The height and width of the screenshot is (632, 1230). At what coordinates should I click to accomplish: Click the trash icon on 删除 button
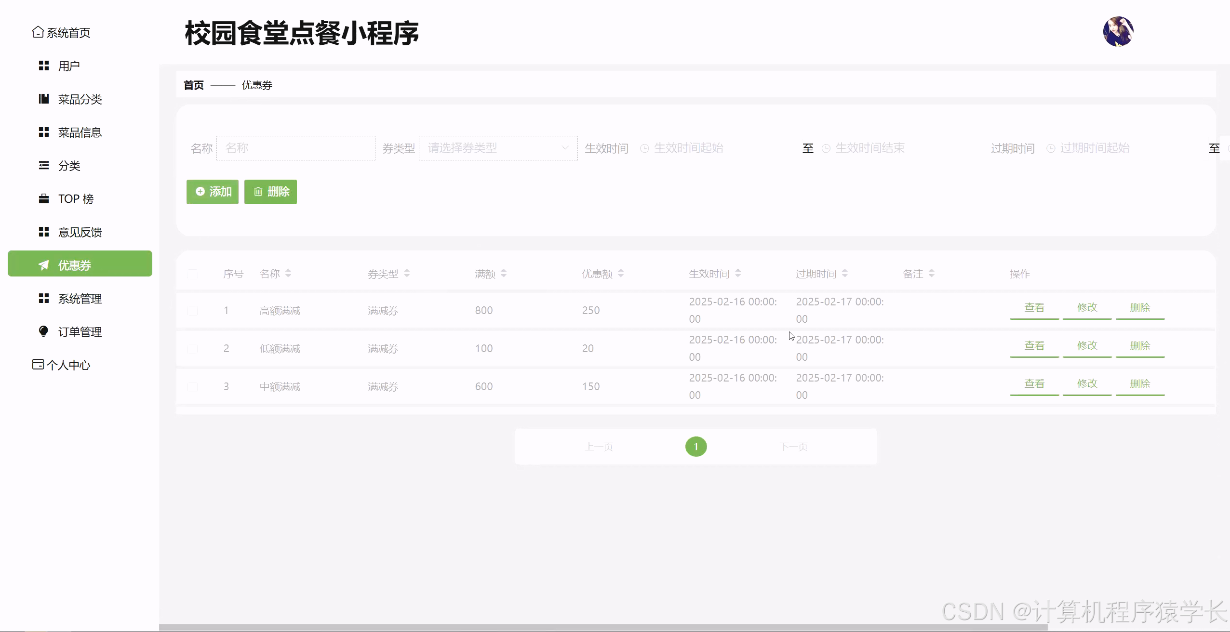(258, 192)
